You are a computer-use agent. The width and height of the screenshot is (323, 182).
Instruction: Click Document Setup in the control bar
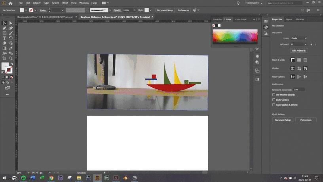[x=165, y=10]
